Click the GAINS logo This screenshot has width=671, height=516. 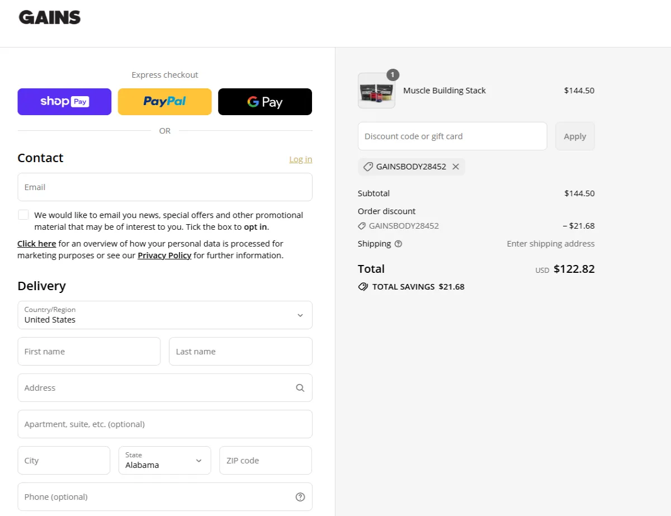coord(50,17)
